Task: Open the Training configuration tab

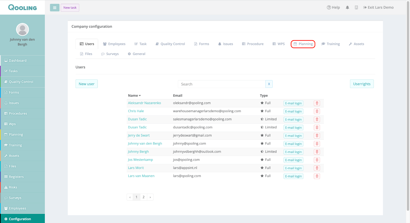Action: (331, 44)
